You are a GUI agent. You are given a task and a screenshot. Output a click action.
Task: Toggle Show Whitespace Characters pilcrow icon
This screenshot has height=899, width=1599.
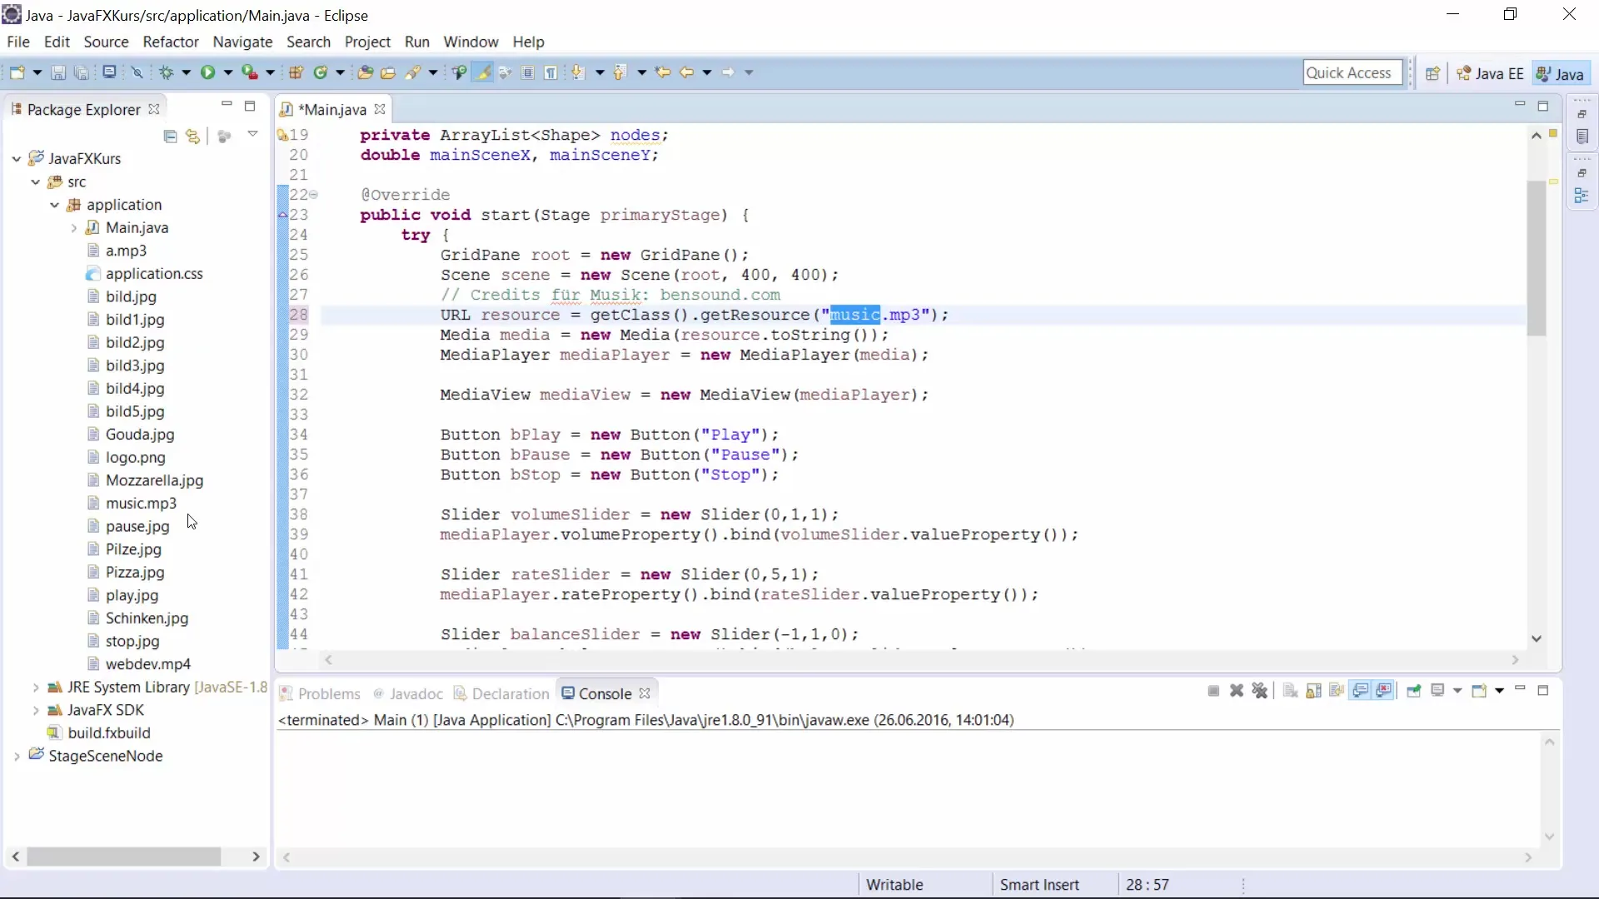pyautogui.click(x=550, y=72)
